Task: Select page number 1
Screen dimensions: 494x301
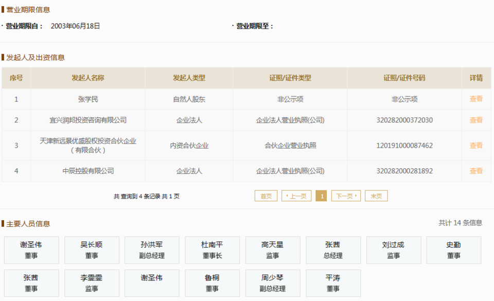Action: click(321, 196)
